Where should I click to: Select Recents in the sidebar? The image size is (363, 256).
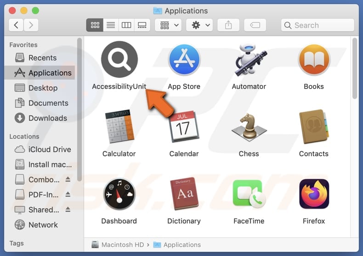[x=40, y=57]
